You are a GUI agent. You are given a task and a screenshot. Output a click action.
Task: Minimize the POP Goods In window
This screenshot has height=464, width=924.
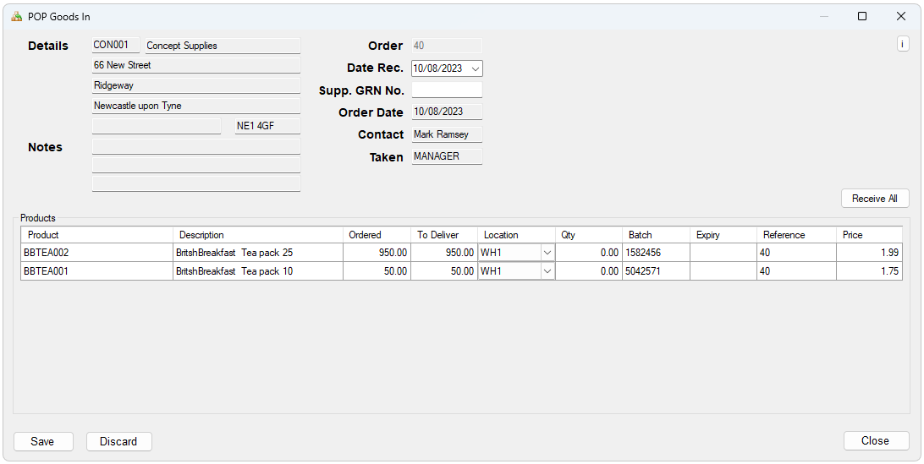(x=823, y=16)
